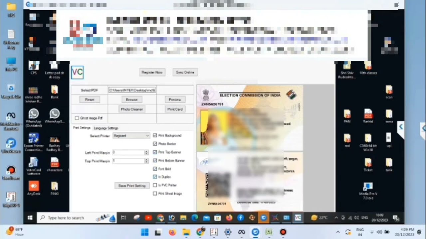This screenshot has width=426, height=239.
Task: Click the Sync Online button
Action: pos(185,72)
